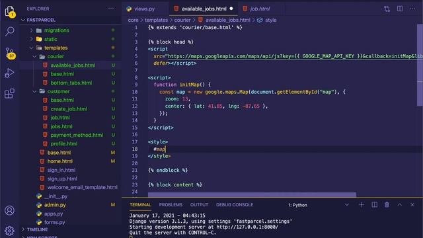
Task: Split the terminal panel
Action: click(x=375, y=205)
